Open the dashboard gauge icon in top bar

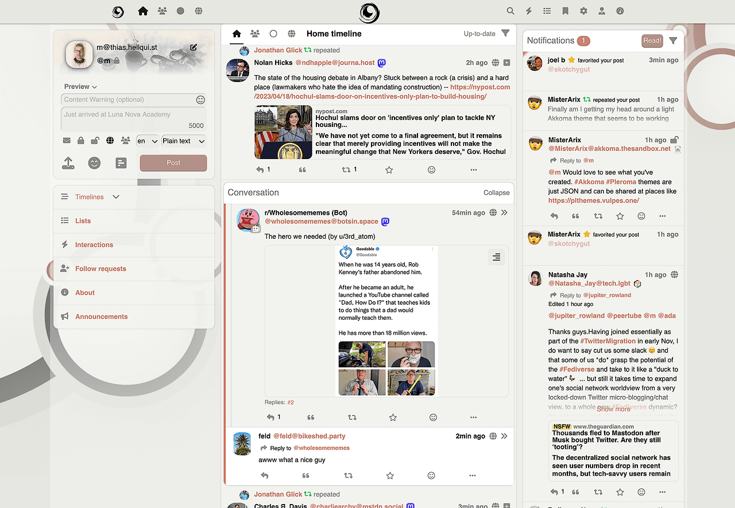point(620,11)
